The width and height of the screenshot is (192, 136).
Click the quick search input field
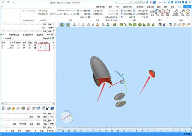131,2
